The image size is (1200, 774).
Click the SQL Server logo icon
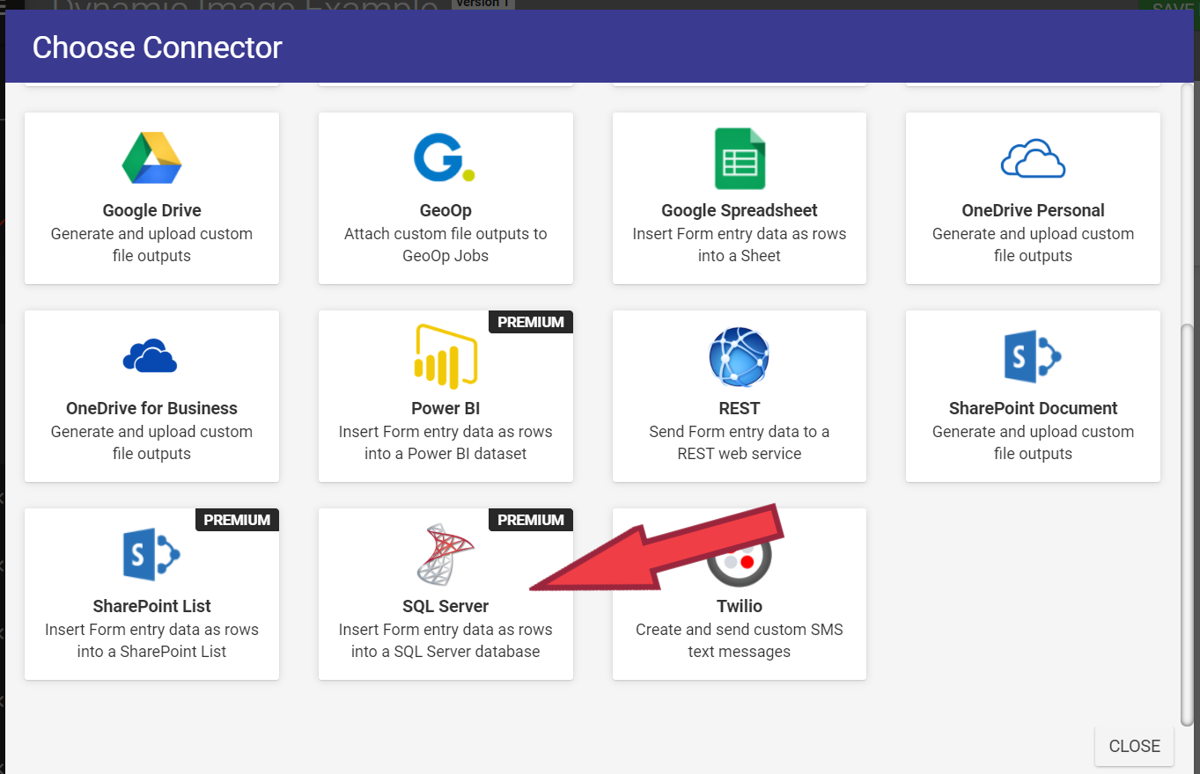tap(445, 554)
